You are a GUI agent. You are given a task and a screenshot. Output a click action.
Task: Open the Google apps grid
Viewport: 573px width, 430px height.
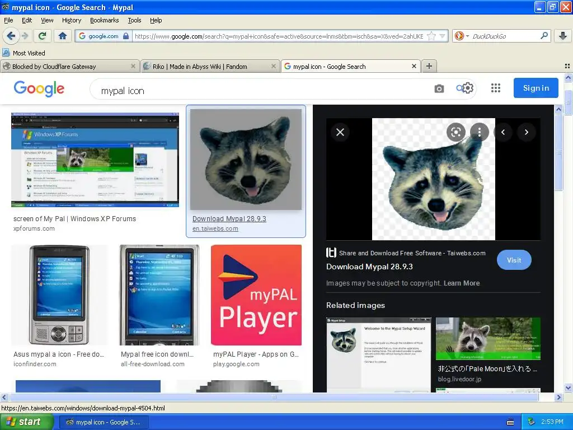[x=496, y=88]
